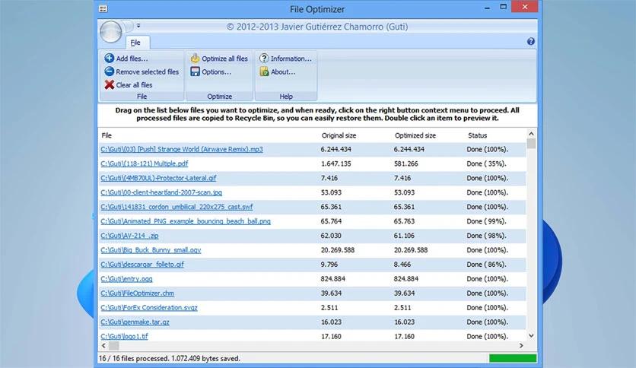Click the 65.763 optimized size cell
This screenshot has width=636, height=368.
pos(404,221)
